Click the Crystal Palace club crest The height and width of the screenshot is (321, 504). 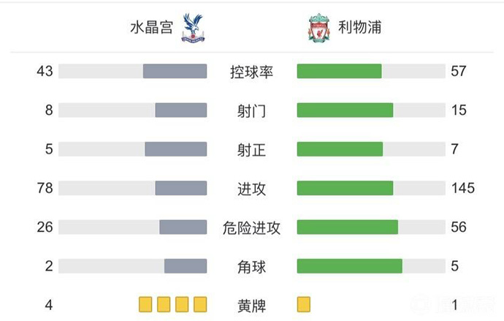(194, 29)
